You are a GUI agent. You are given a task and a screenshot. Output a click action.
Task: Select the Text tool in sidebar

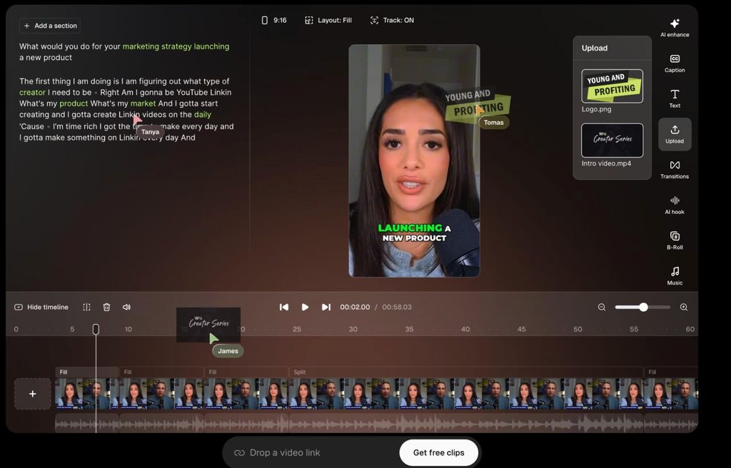(675, 99)
